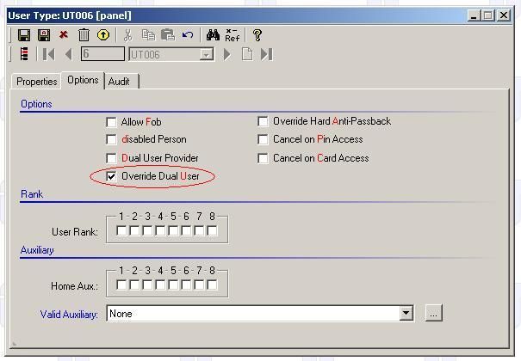Click the Valid Auxiliary label link
Image resolution: width=521 pixels, height=361 pixels.
[x=69, y=315]
